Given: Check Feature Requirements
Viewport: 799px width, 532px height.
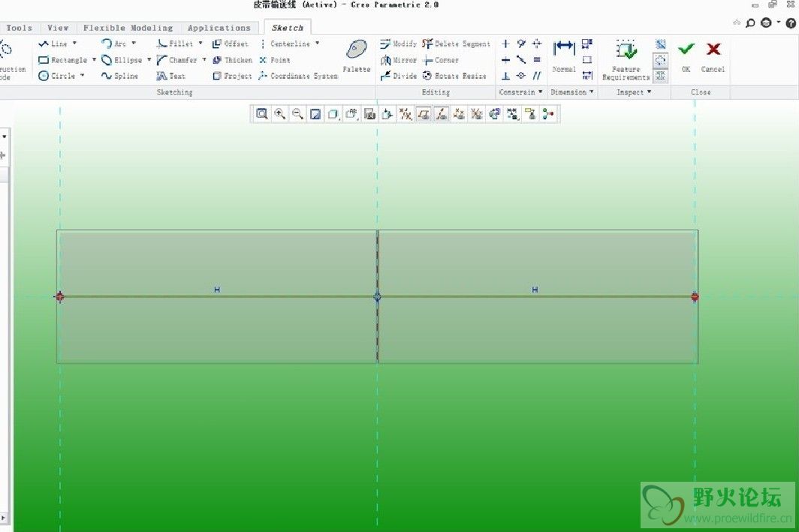Looking at the screenshot, I should pos(626,59).
